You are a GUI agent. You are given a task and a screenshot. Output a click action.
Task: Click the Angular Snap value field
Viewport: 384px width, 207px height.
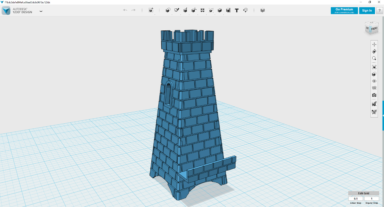click(x=371, y=199)
